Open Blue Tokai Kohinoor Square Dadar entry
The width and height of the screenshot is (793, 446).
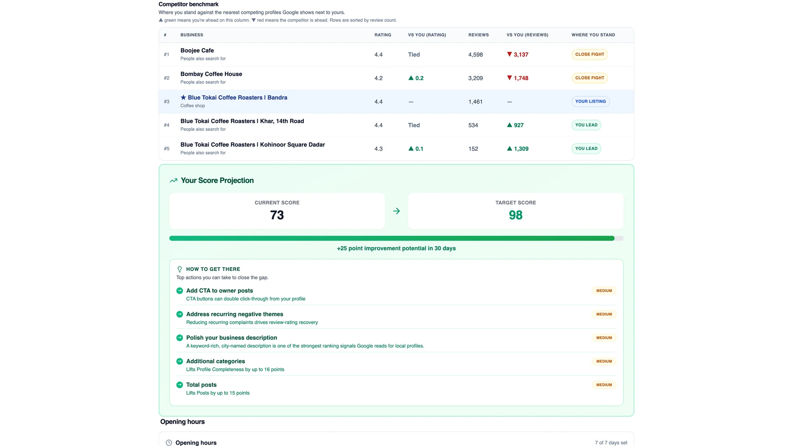click(396, 149)
